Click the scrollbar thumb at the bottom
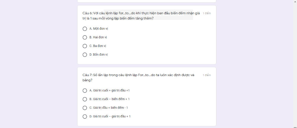 (295, 127)
